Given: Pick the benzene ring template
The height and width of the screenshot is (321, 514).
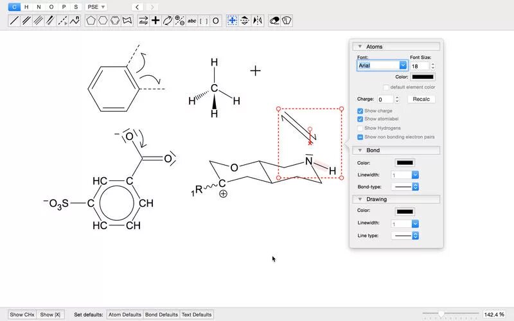Looking at the screenshot, I should tap(115, 21).
